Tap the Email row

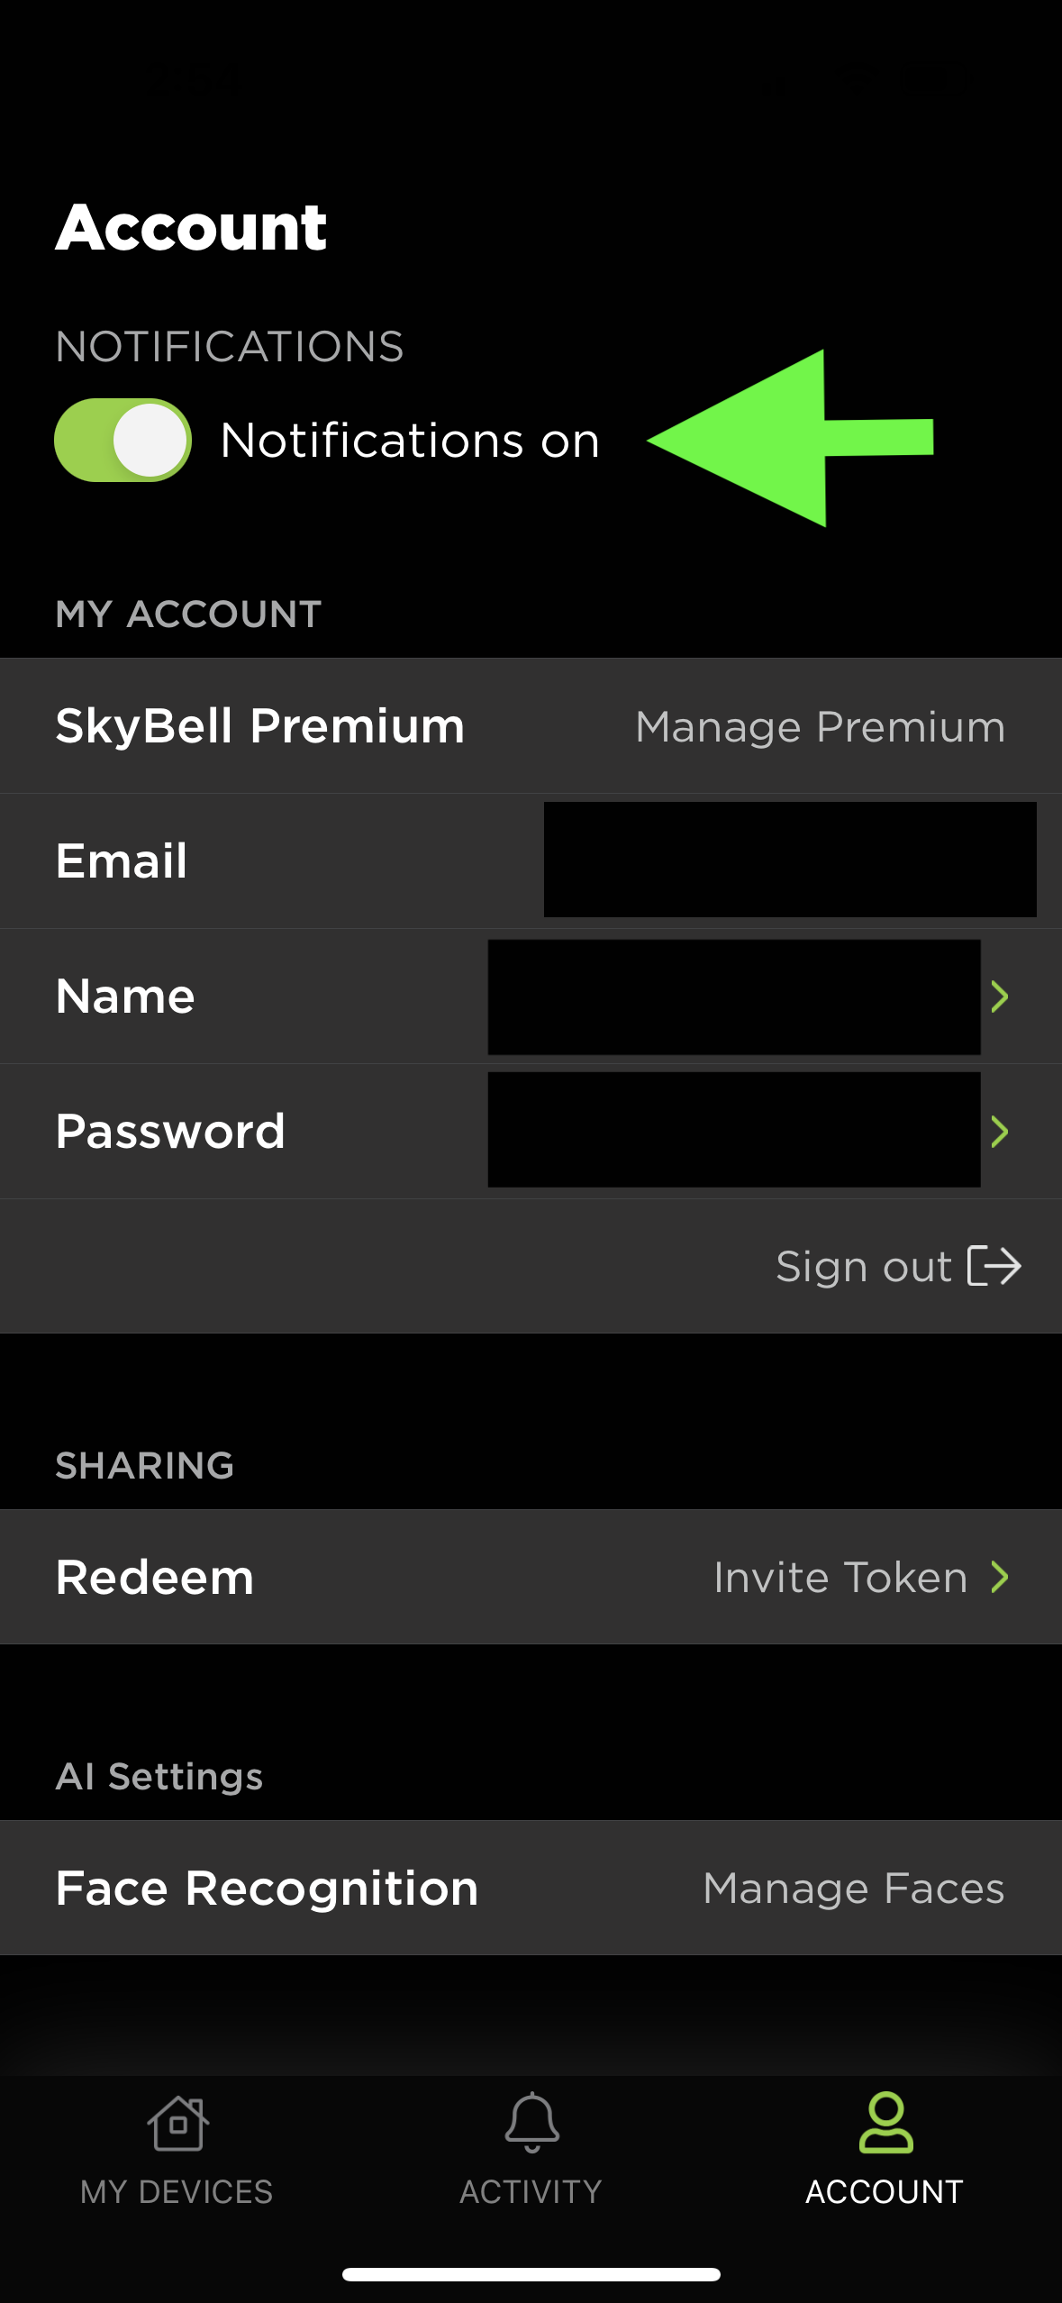click(531, 860)
